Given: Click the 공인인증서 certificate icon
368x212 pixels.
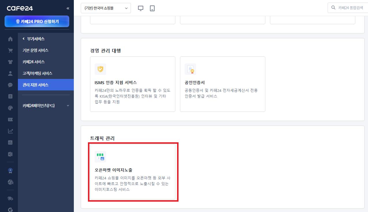Looking at the screenshot, I should (190, 69).
